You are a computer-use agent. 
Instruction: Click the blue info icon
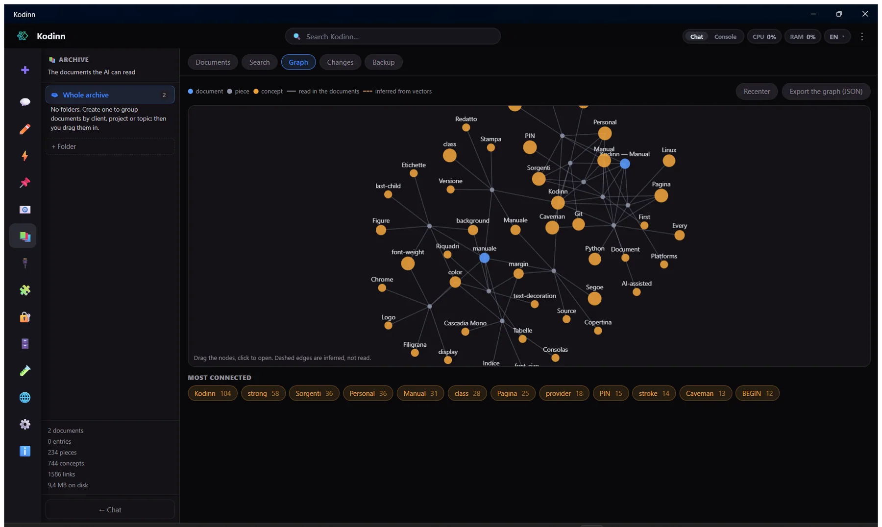25,451
